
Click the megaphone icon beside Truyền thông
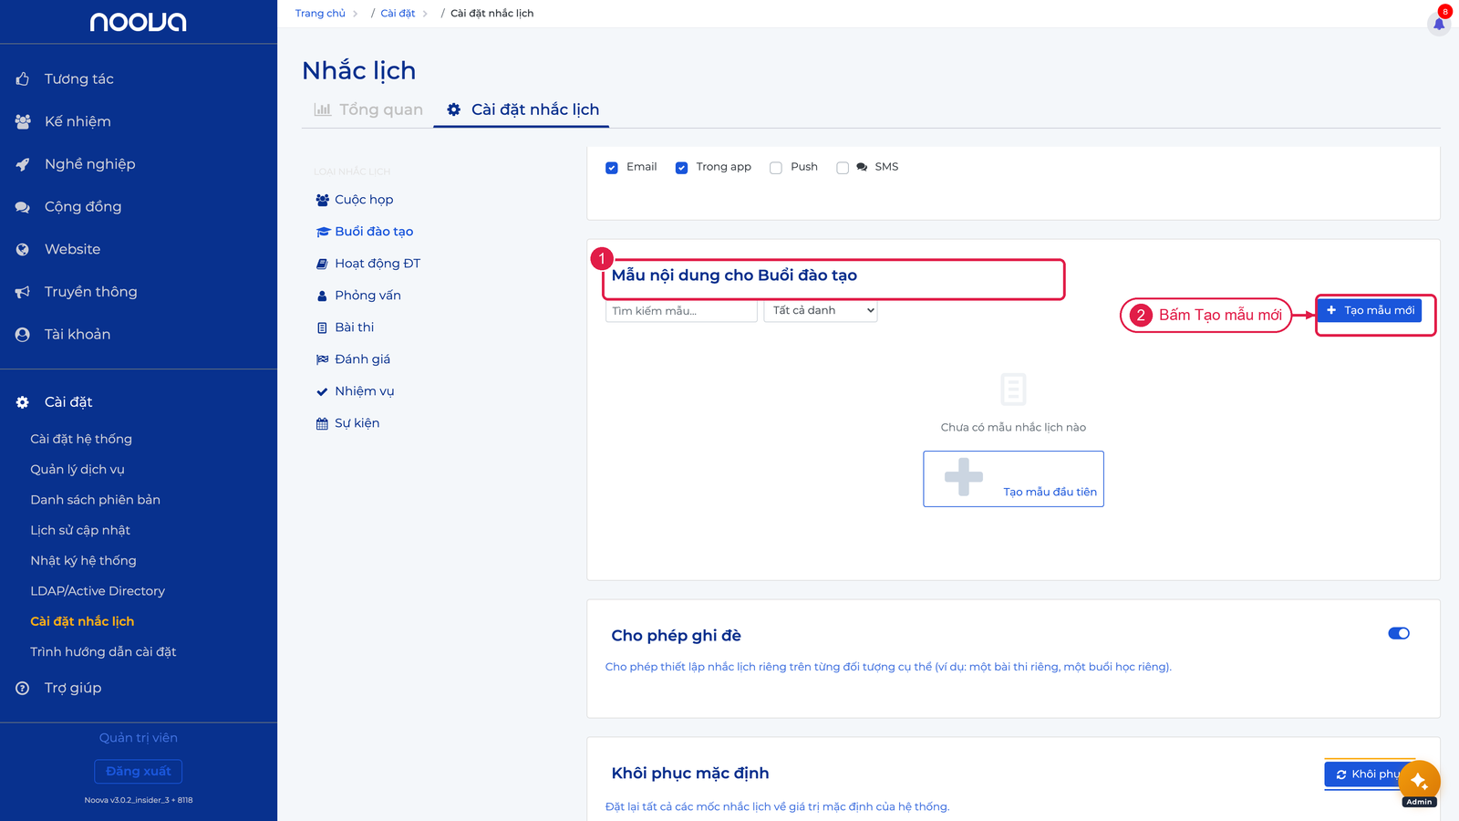[23, 292]
